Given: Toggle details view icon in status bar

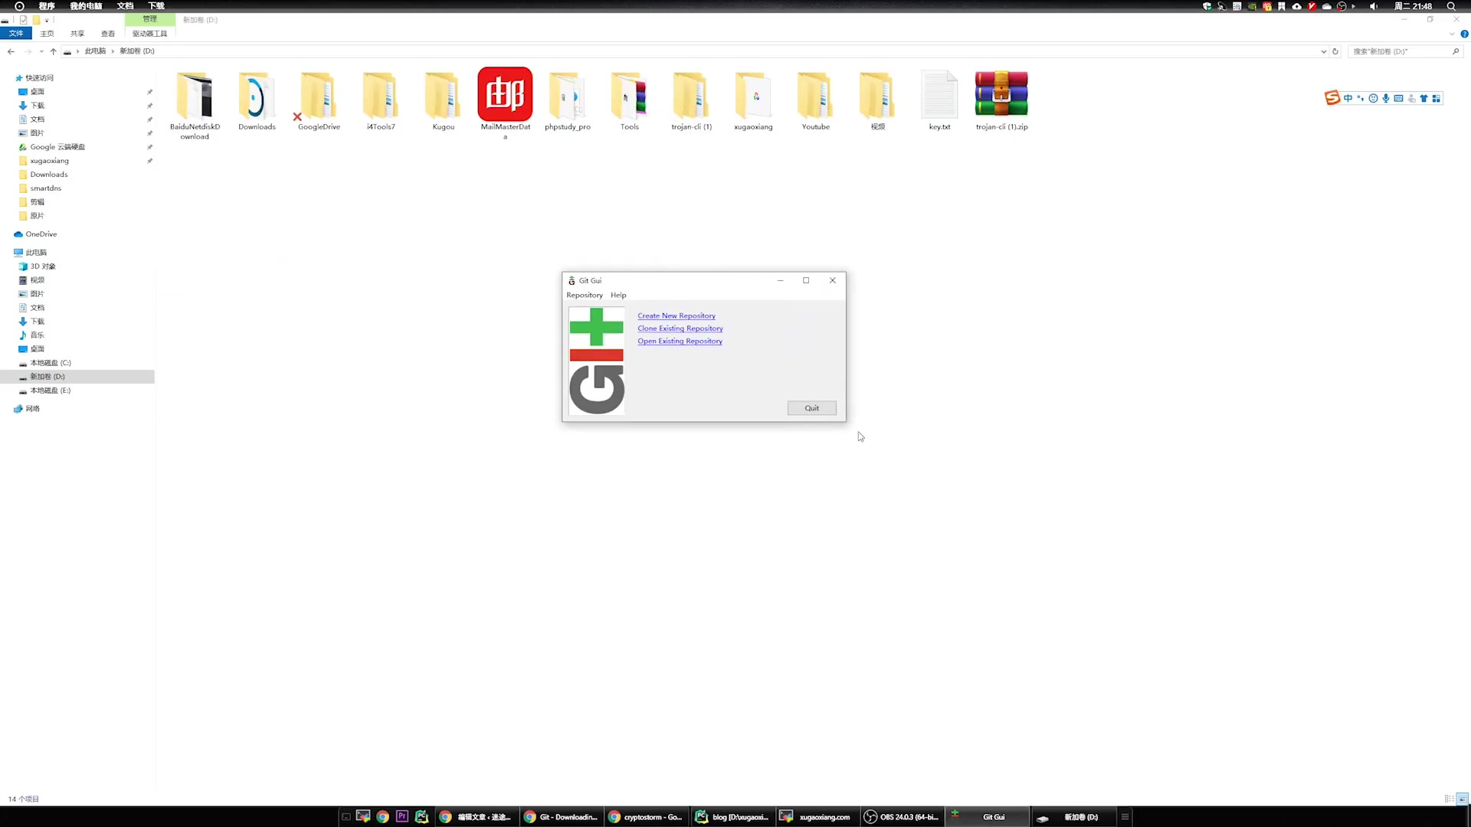Looking at the screenshot, I should 1449,799.
